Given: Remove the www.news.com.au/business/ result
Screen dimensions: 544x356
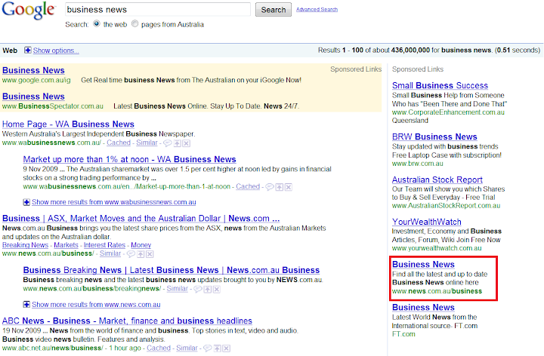Looking at the screenshot, I should coord(150,254).
